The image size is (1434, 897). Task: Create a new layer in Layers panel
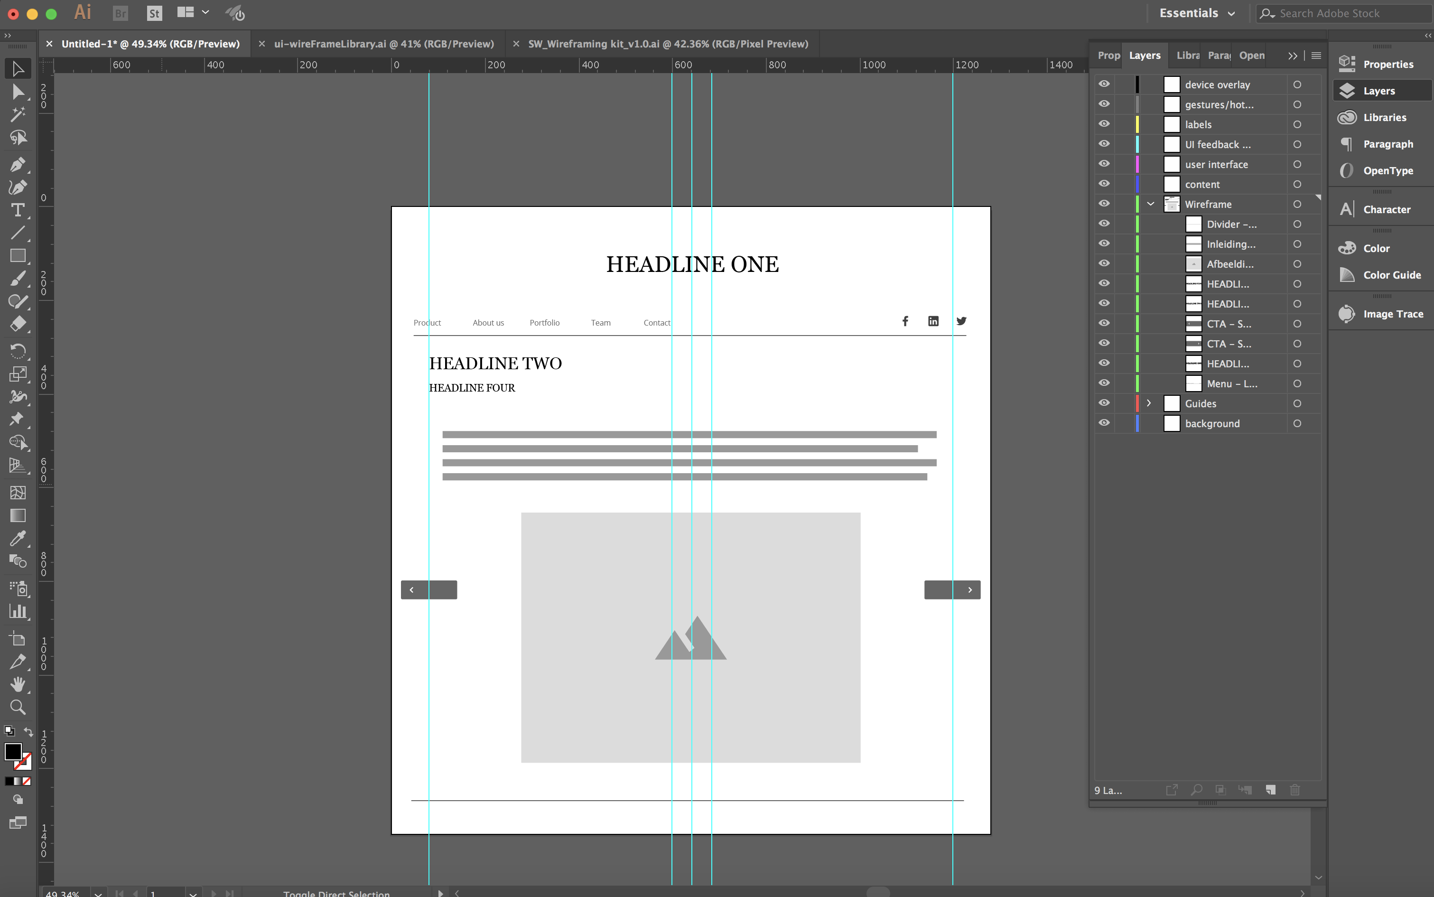pos(1270,790)
